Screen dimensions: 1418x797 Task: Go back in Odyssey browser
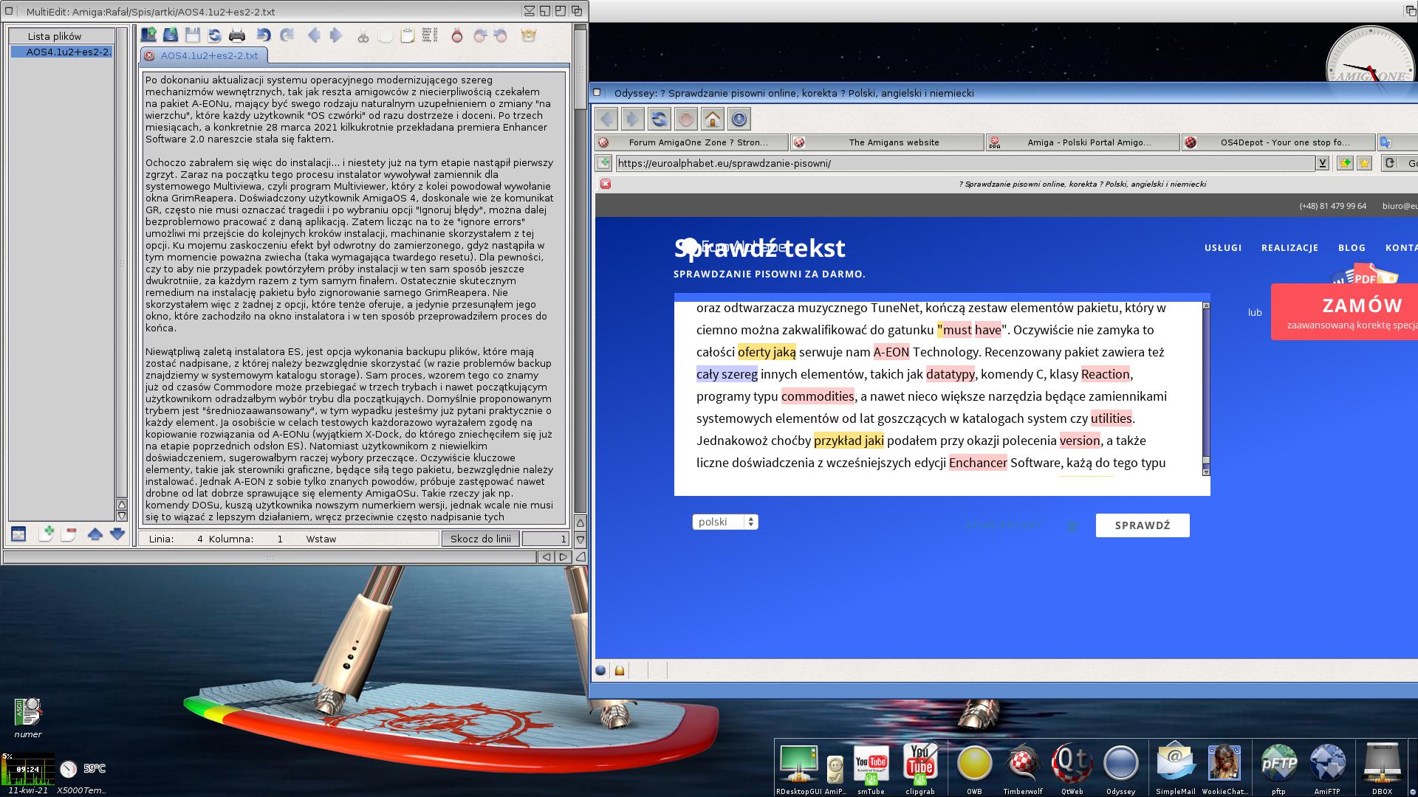[606, 119]
